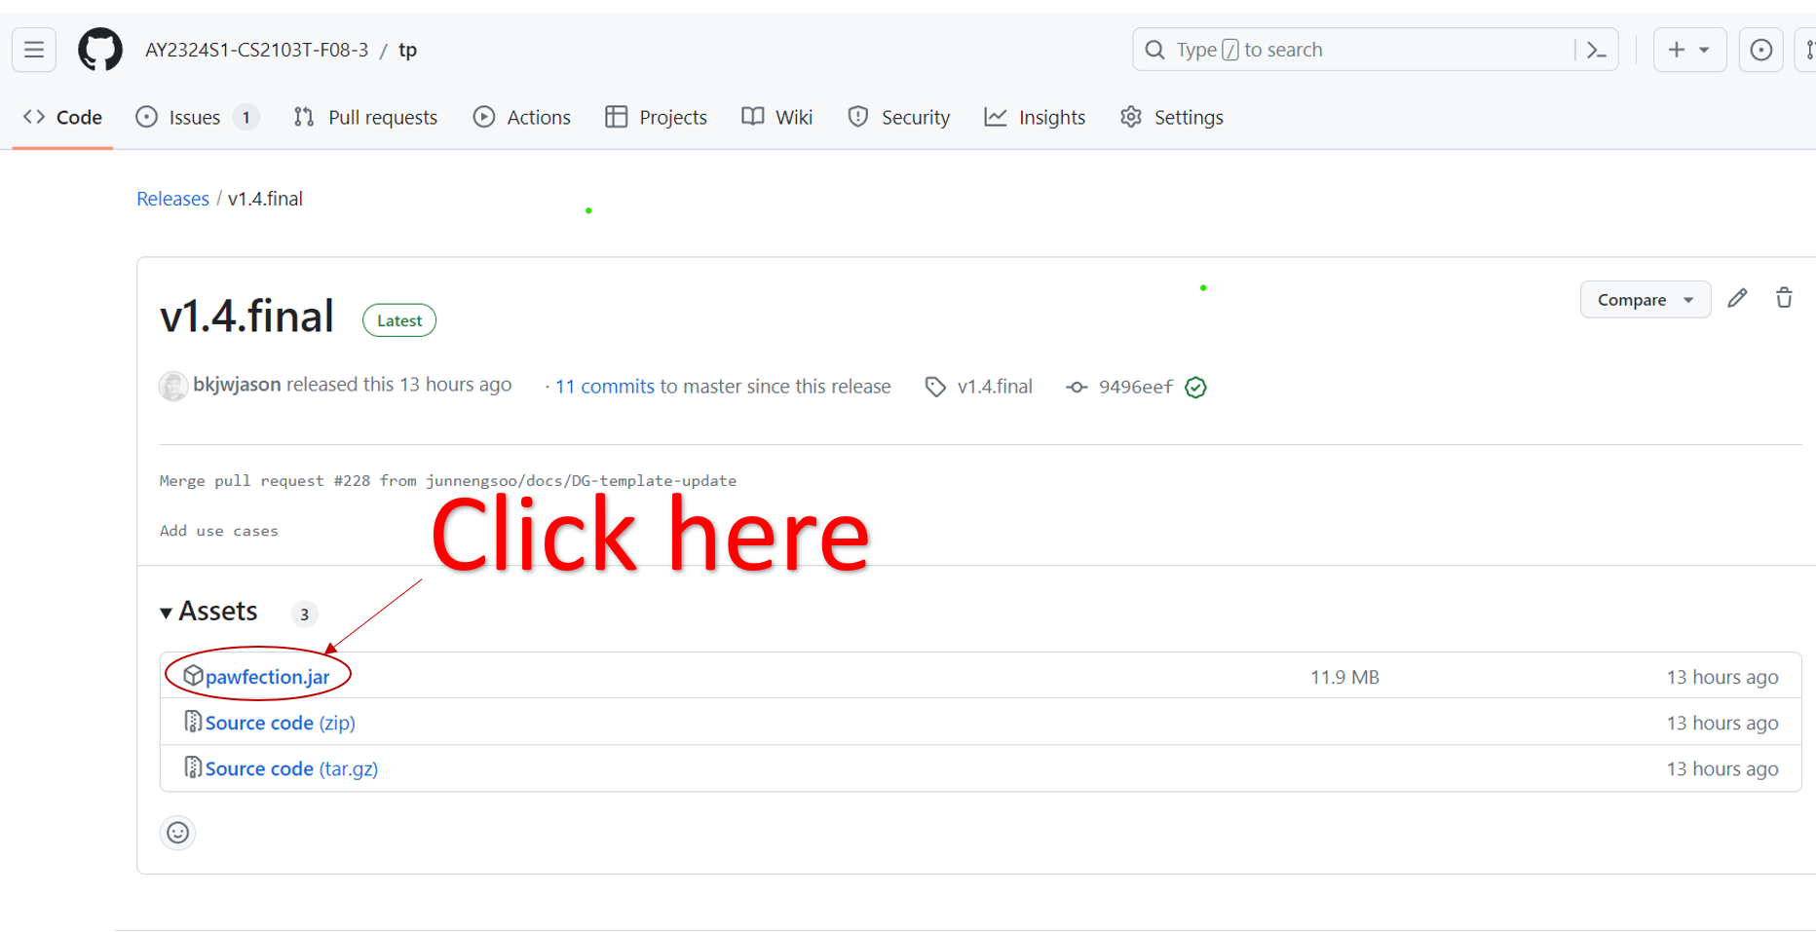Screen dimensions: 1816x932
Task: Open the command palette icon
Action: [1596, 50]
